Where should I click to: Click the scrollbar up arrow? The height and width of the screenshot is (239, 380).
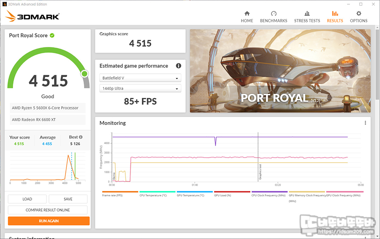click(x=377, y=27)
